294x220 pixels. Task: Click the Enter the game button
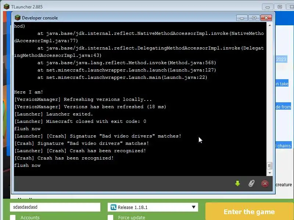coord(250,212)
